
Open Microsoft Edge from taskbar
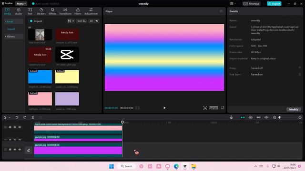176,166
